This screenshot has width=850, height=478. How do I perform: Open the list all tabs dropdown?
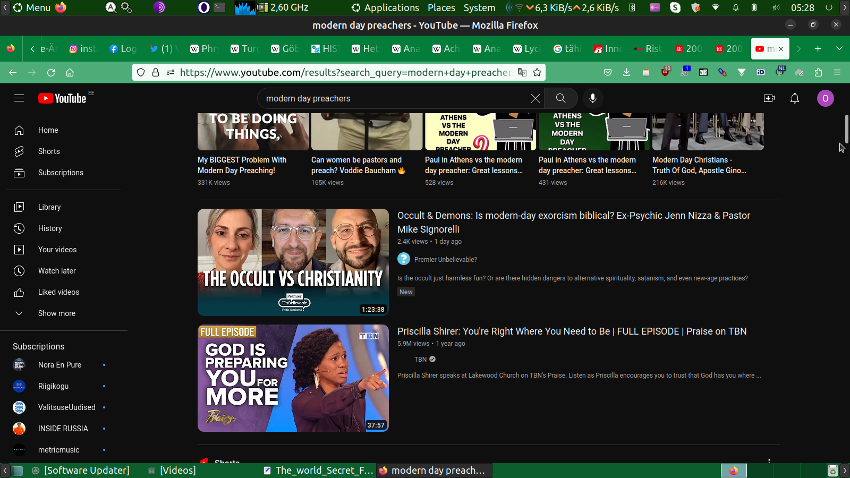(839, 49)
